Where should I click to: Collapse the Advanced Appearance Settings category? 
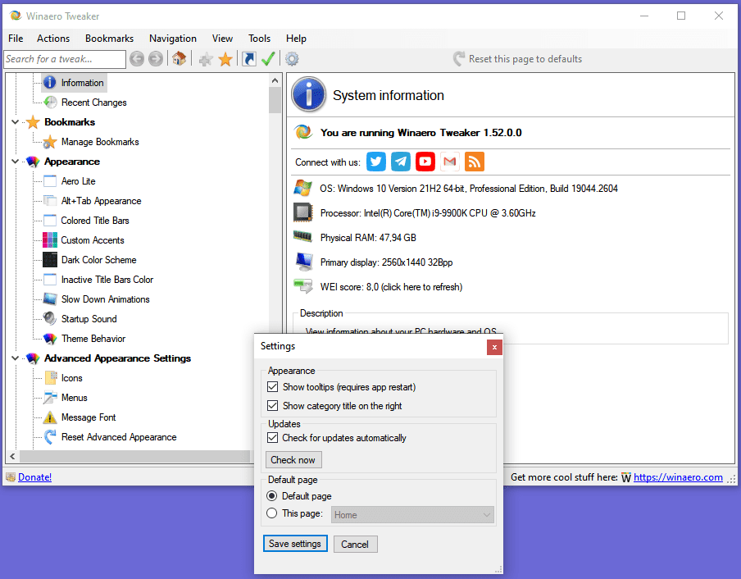point(15,358)
